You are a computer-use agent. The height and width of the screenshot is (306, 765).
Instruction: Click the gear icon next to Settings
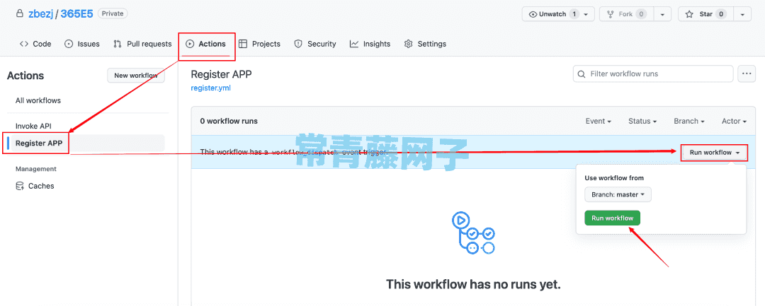tap(409, 44)
